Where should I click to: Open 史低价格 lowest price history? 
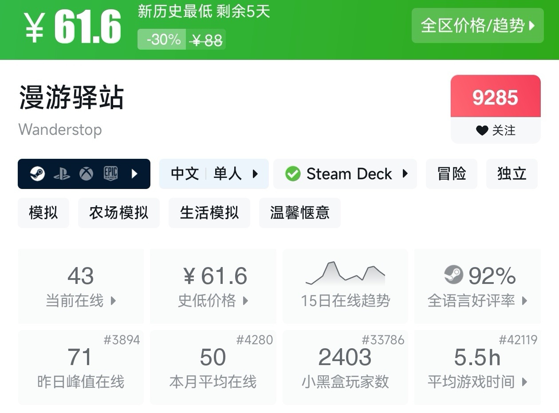pyautogui.click(x=213, y=286)
